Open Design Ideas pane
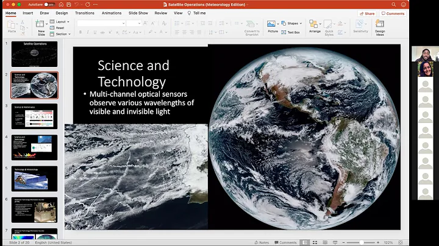Viewport: 439px width, 246px height. (380, 27)
